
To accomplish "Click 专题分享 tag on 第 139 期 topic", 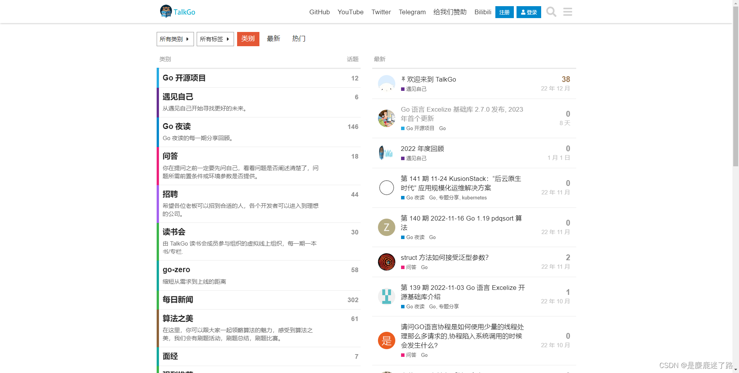I will point(449,306).
